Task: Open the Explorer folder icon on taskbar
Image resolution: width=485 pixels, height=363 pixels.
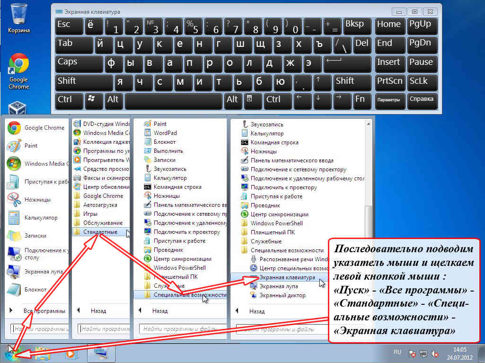Action: [43, 354]
